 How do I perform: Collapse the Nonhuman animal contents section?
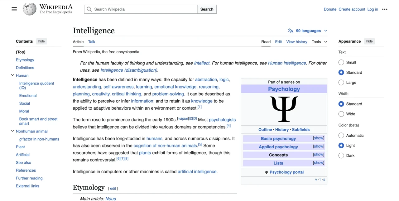[x=12, y=131]
